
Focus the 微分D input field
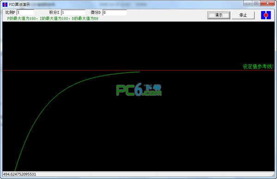point(114,12)
